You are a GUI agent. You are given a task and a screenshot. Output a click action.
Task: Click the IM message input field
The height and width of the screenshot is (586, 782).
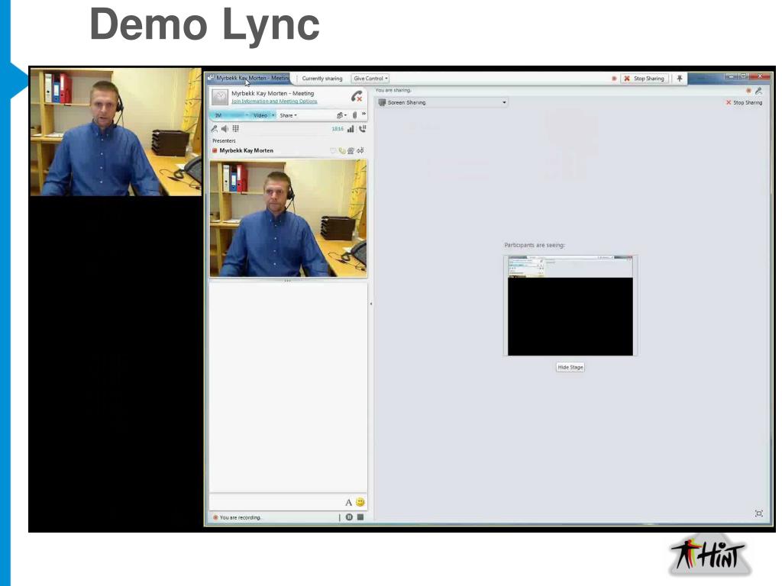(x=276, y=502)
